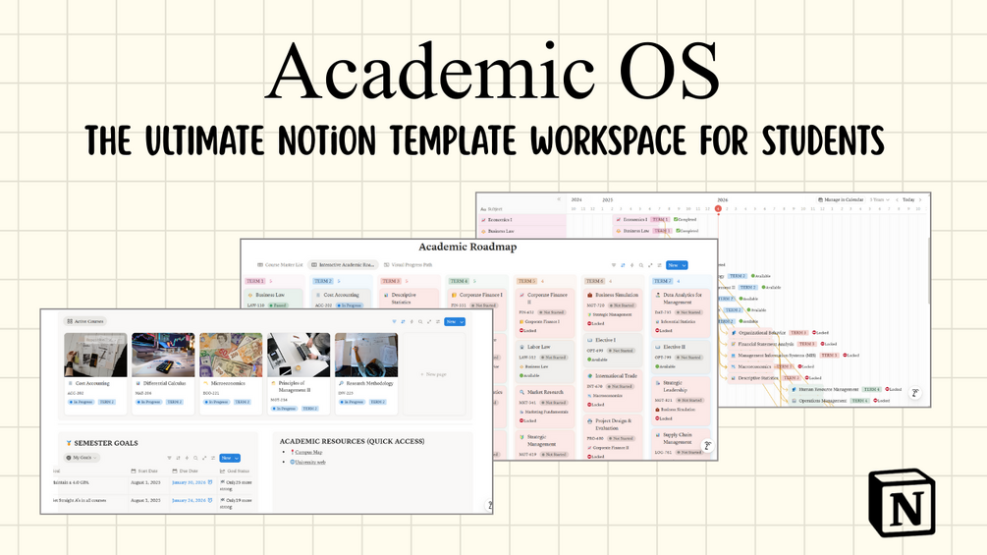Click Economics I row in timeline table
987x555 pixels.
click(522, 220)
